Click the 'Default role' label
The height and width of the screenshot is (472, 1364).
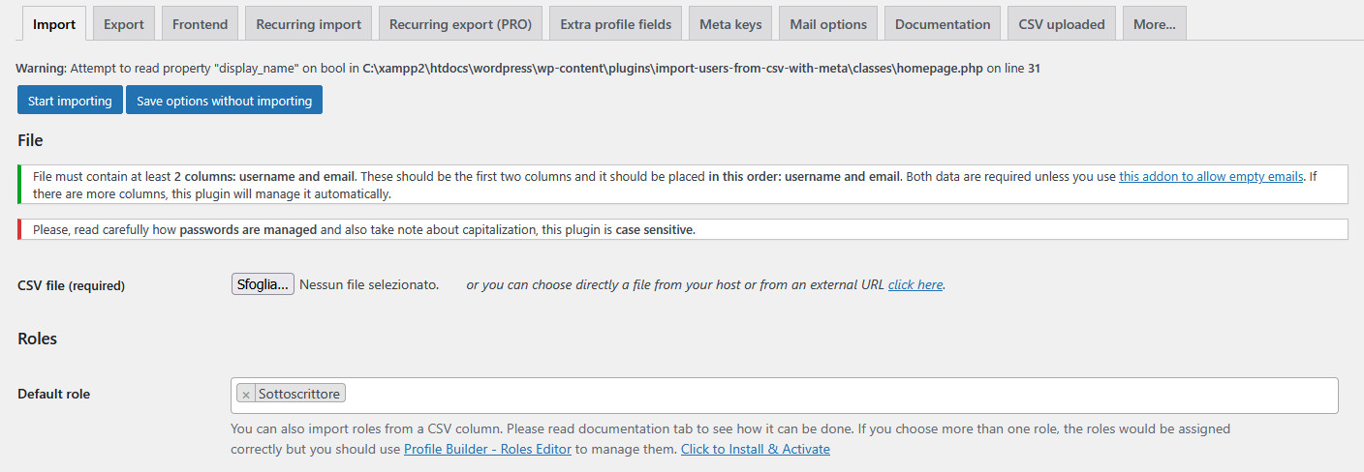(x=54, y=395)
